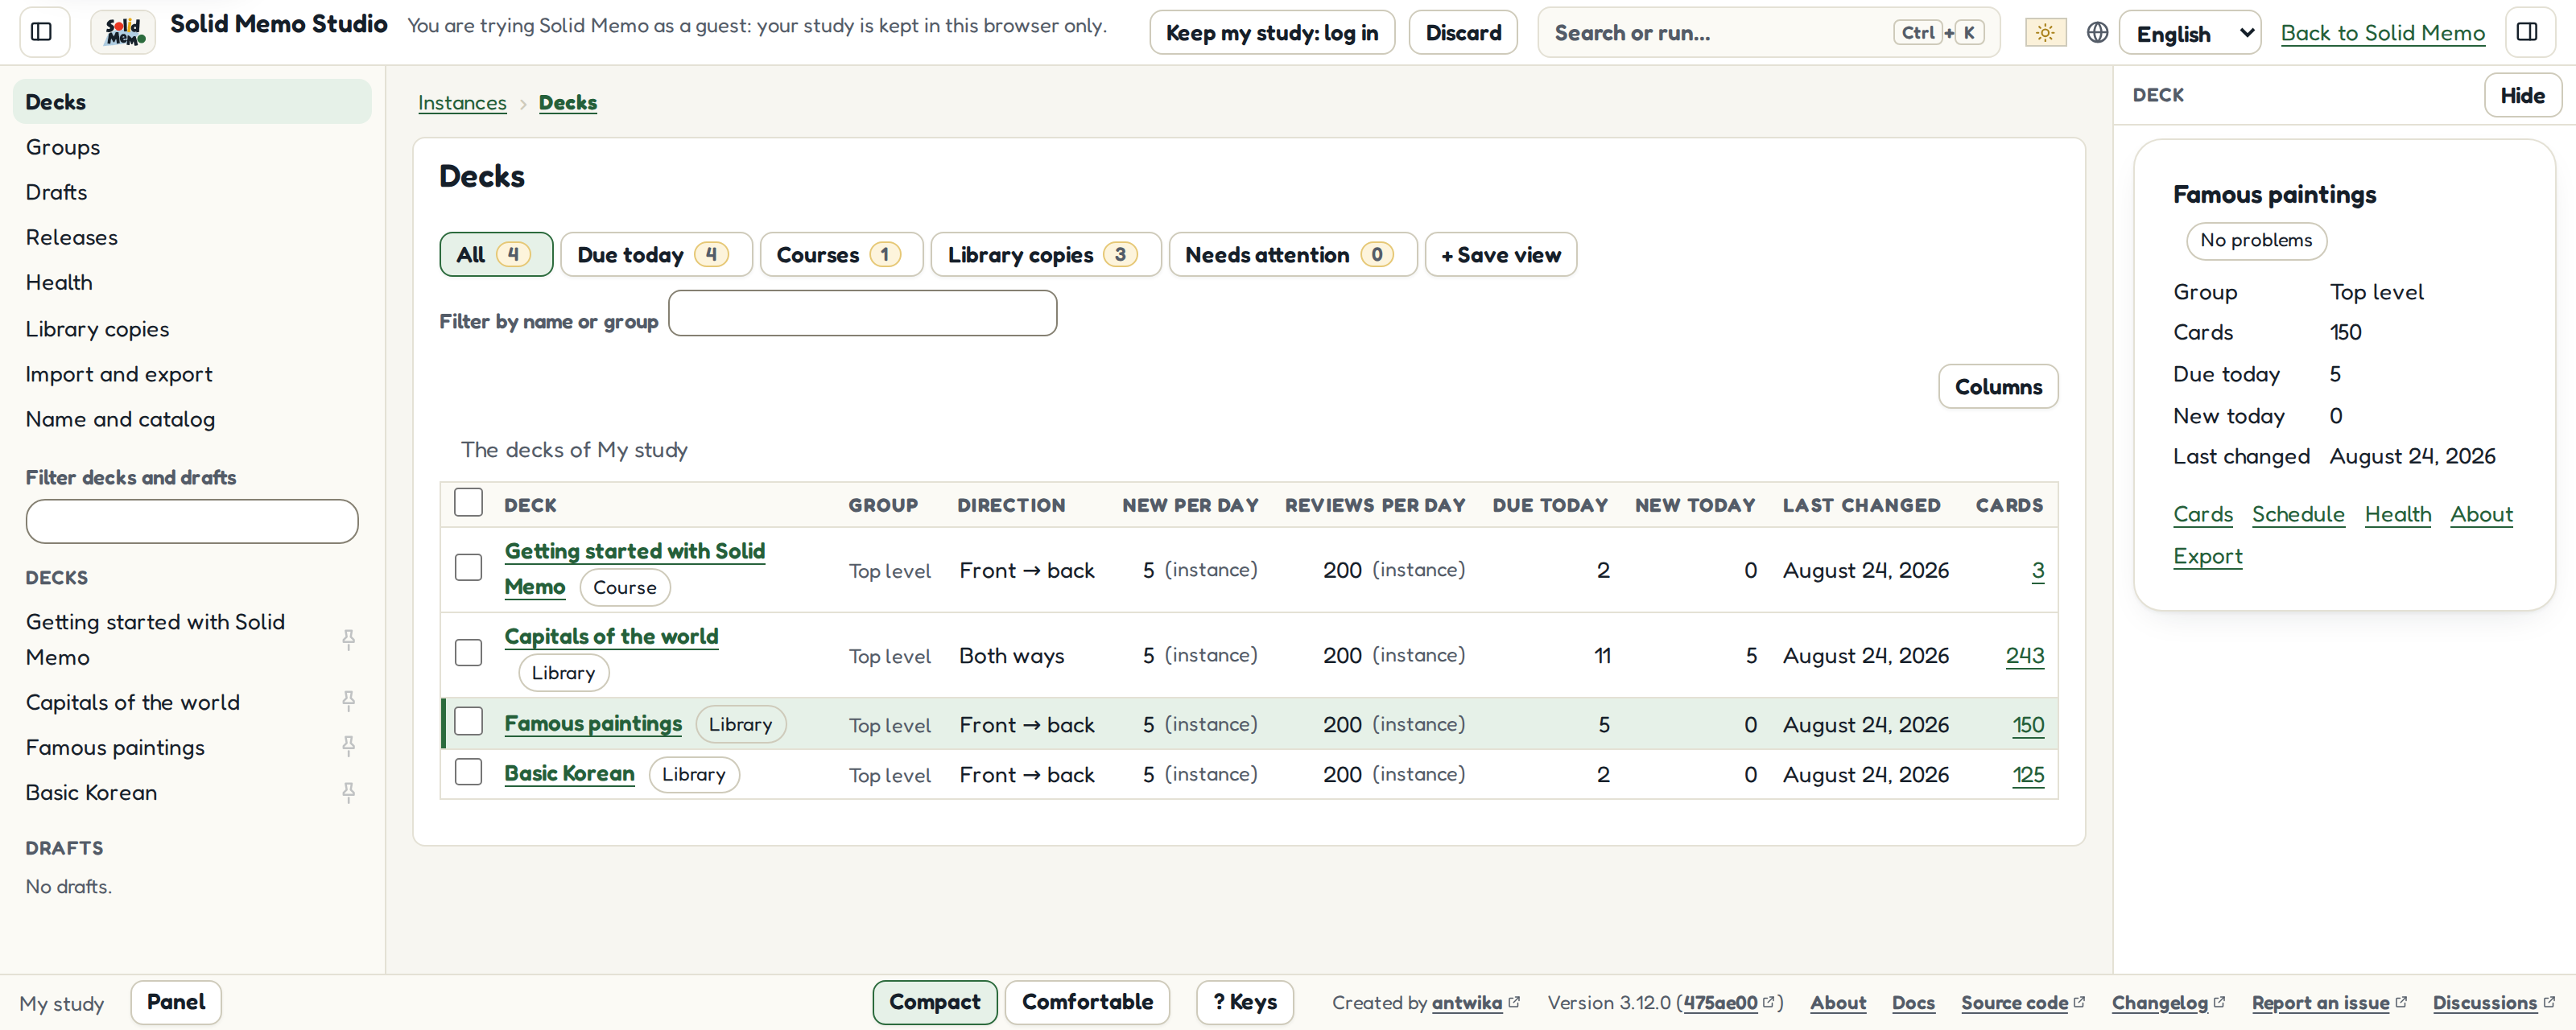Viewport: 2576px width, 1030px height.
Task: Select all decks with header checkbox
Action: (x=468, y=502)
